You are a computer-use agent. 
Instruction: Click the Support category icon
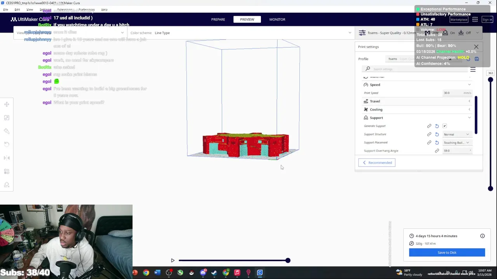(366, 118)
